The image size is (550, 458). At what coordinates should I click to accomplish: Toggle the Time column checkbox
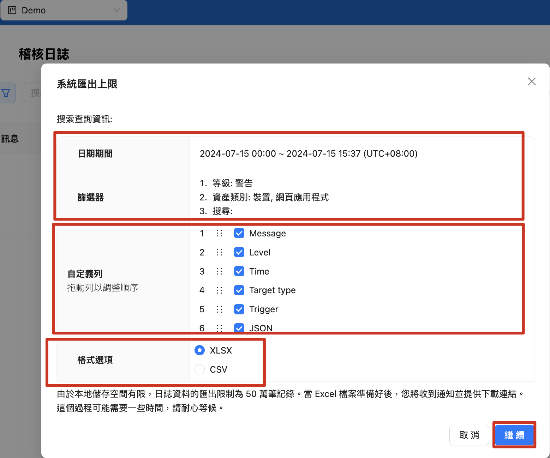click(239, 271)
